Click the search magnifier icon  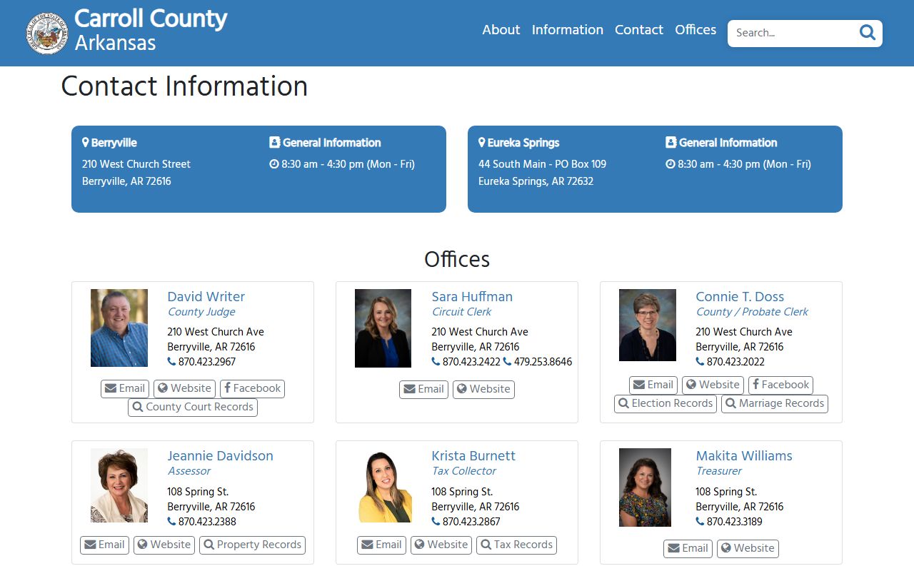868,33
